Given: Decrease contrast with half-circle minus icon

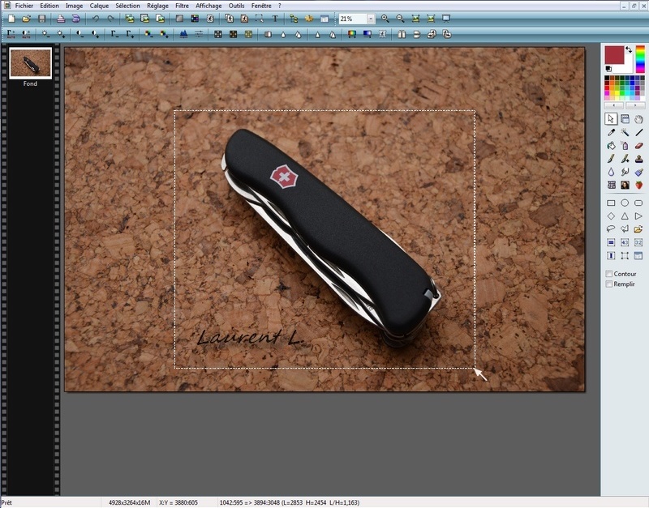Looking at the screenshot, I should 80,34.
